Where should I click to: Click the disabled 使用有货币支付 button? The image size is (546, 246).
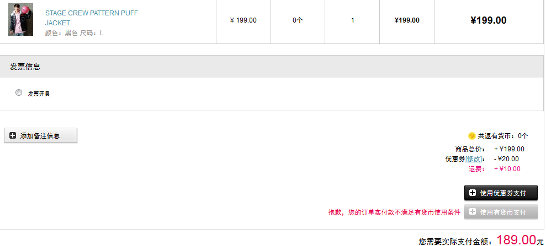501,212
